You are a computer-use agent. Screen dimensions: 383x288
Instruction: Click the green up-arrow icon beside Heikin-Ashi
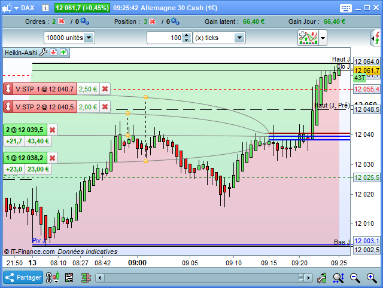click(64, 52)
